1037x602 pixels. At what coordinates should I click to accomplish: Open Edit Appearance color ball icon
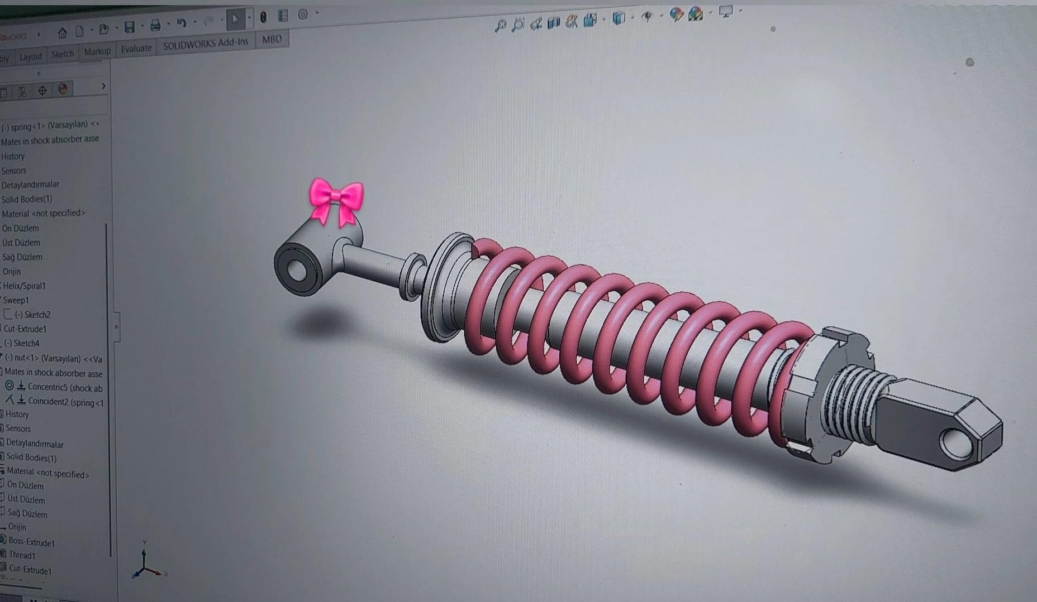tap(676, 15)
